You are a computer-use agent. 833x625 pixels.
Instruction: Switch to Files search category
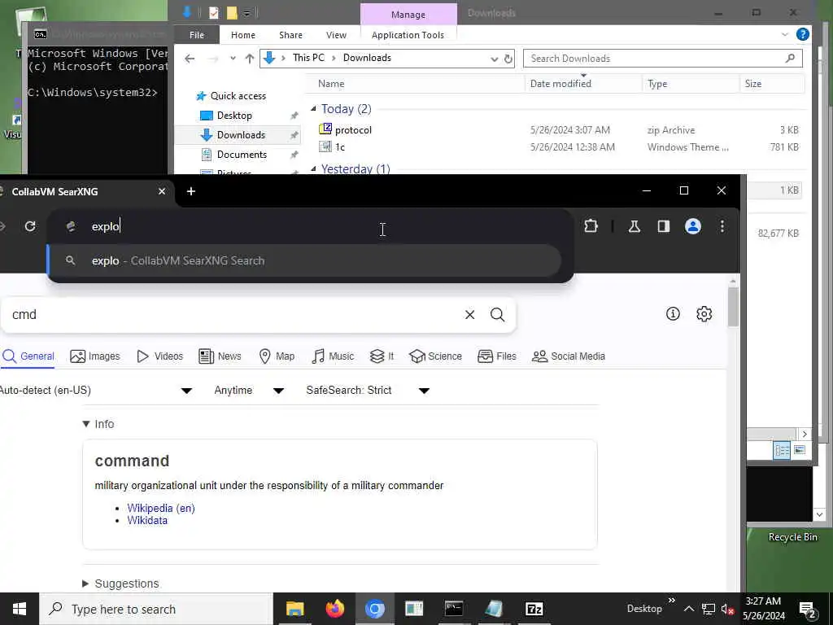(497, 356)
